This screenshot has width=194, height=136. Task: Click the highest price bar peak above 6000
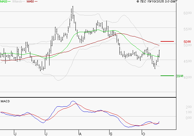pyautogui.click(x=72, y=7)
